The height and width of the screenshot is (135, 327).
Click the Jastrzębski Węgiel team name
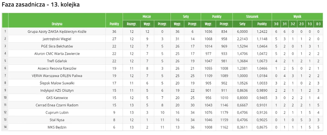(57, 39)
